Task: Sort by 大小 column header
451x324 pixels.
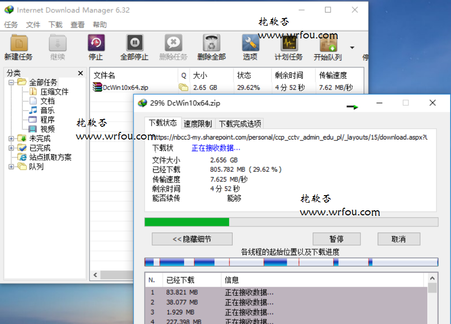Action: click(212, 75)
